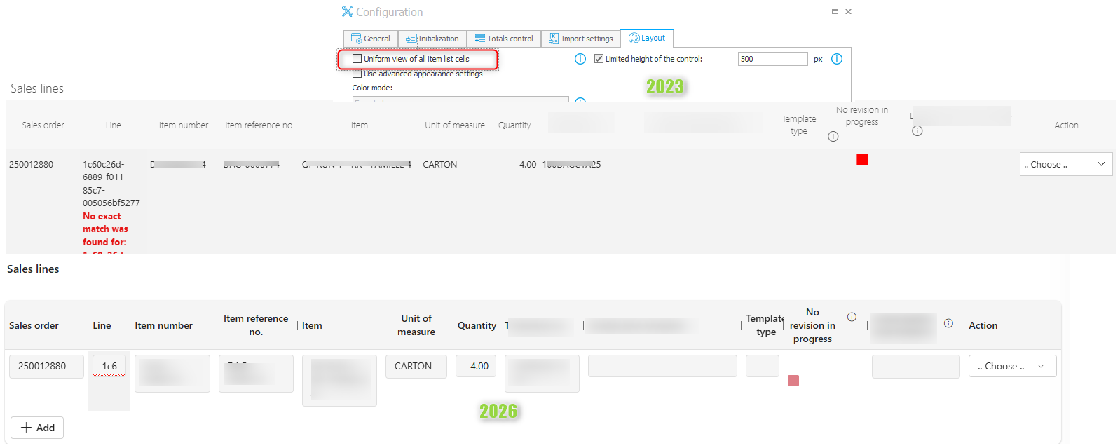Open the Choose action dropdown in 2023 grid
Image resolution: width=1120 pixels, height=448 pixels.
pos(1065,164)
